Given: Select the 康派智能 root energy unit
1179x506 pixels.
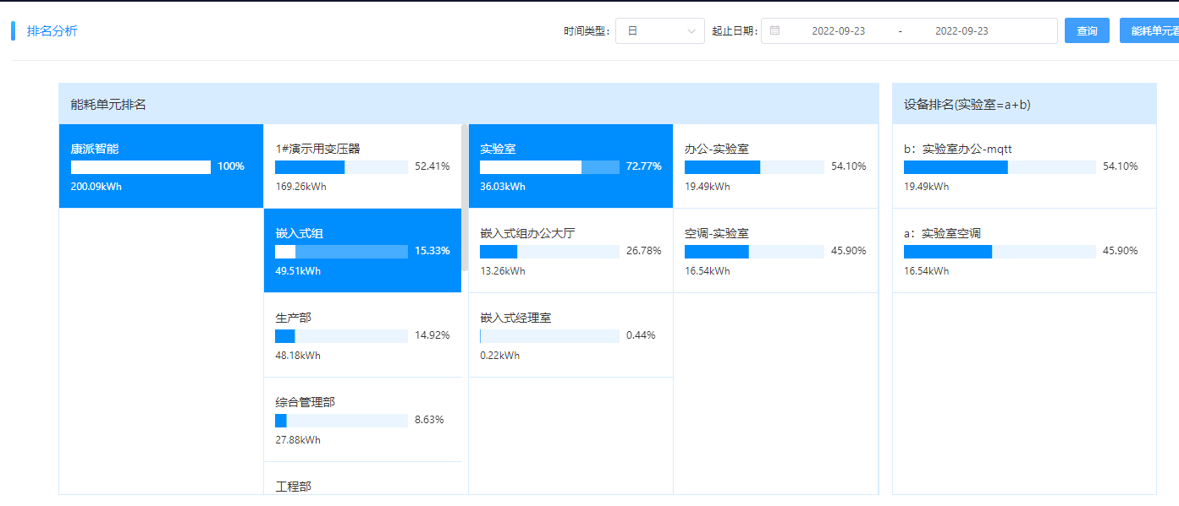Looking at the screenshot, I should click(x=161, y=166).
